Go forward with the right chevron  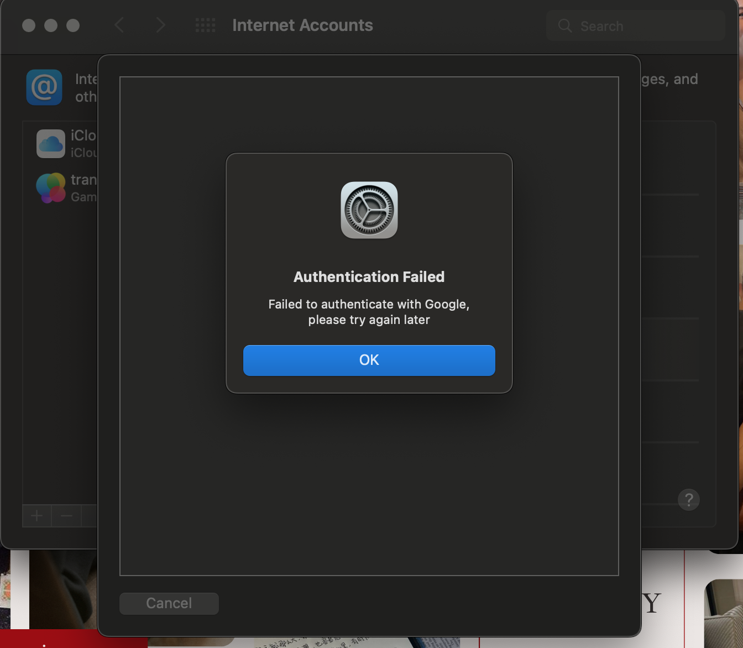tap(160, 25)
